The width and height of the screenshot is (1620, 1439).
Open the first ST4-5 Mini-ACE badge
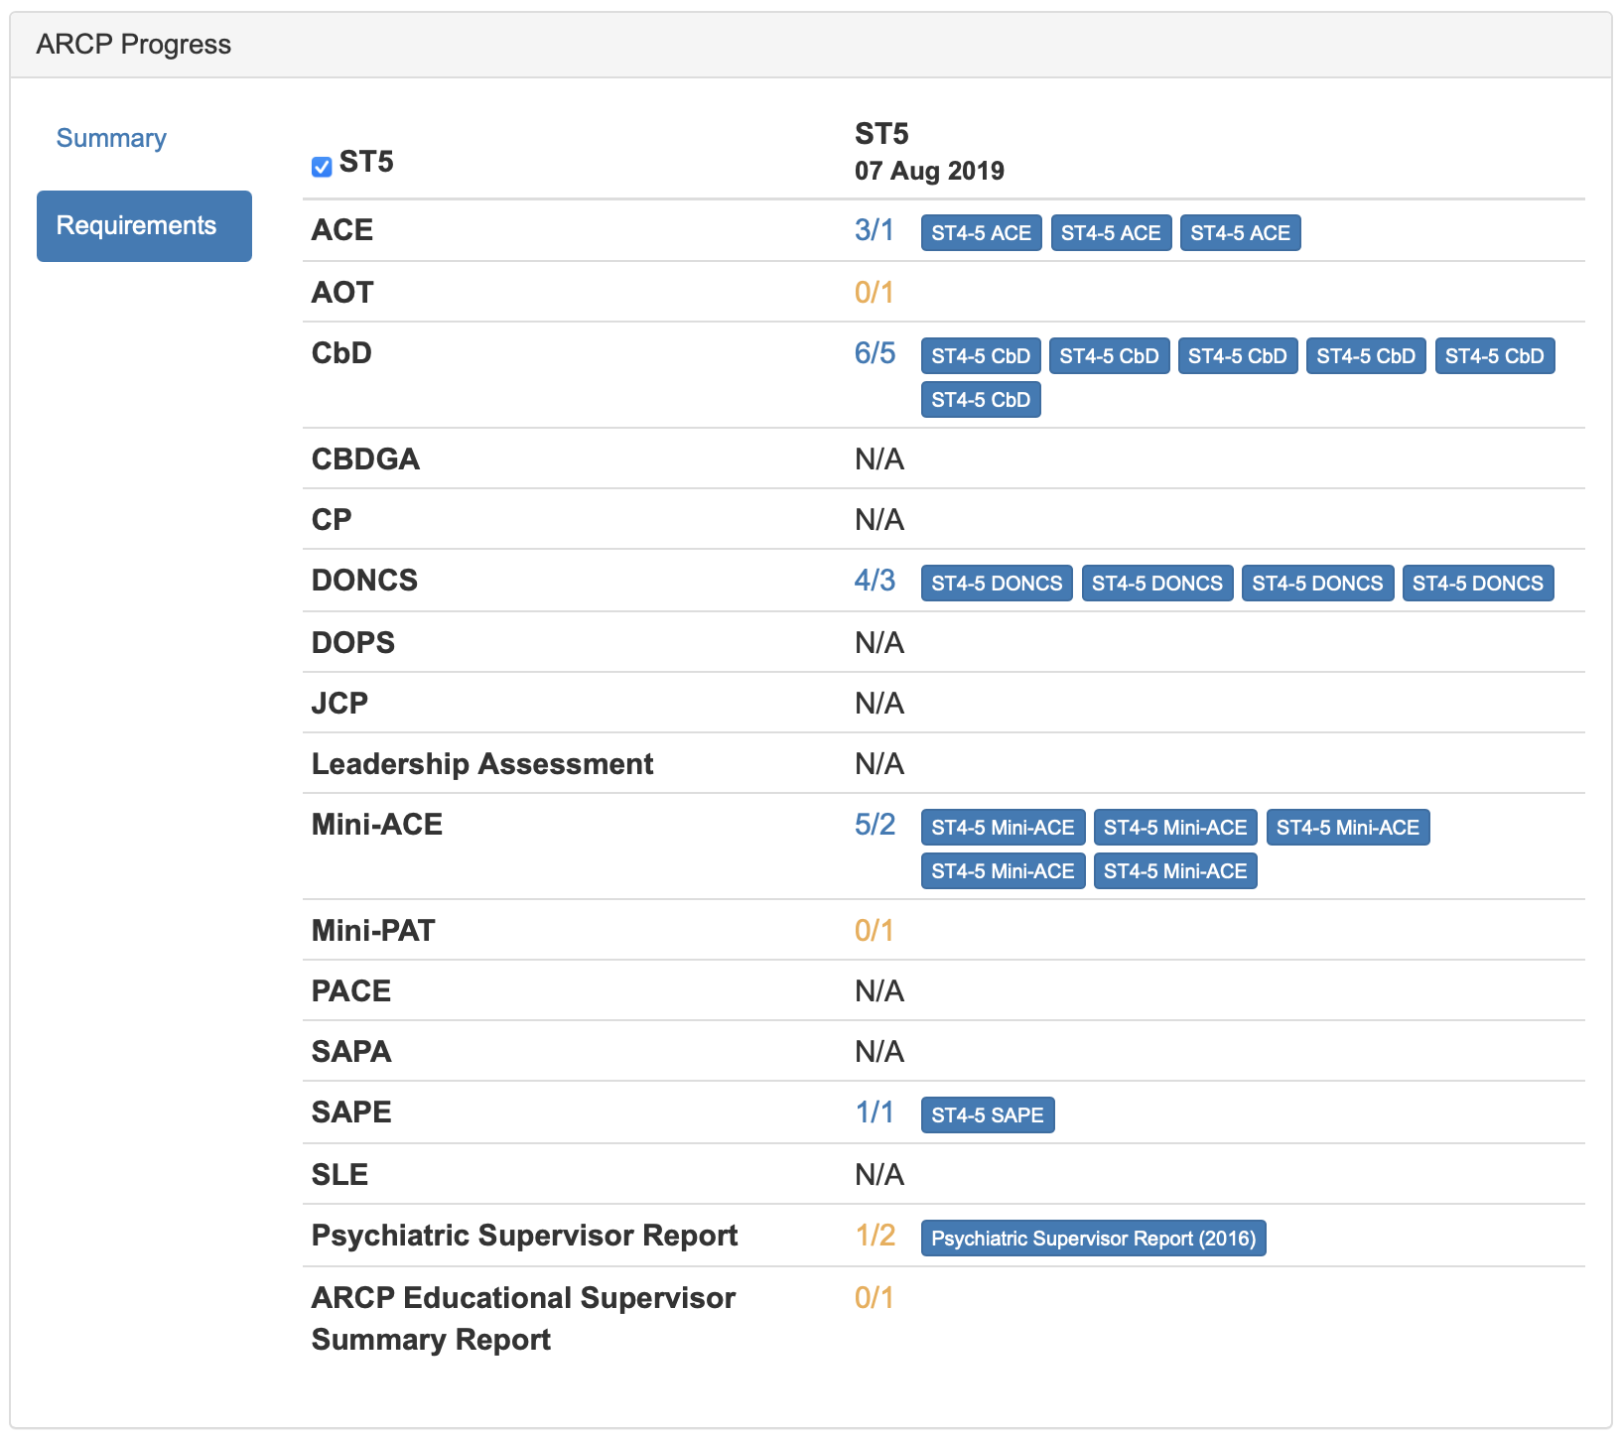tap(1003, 828)
